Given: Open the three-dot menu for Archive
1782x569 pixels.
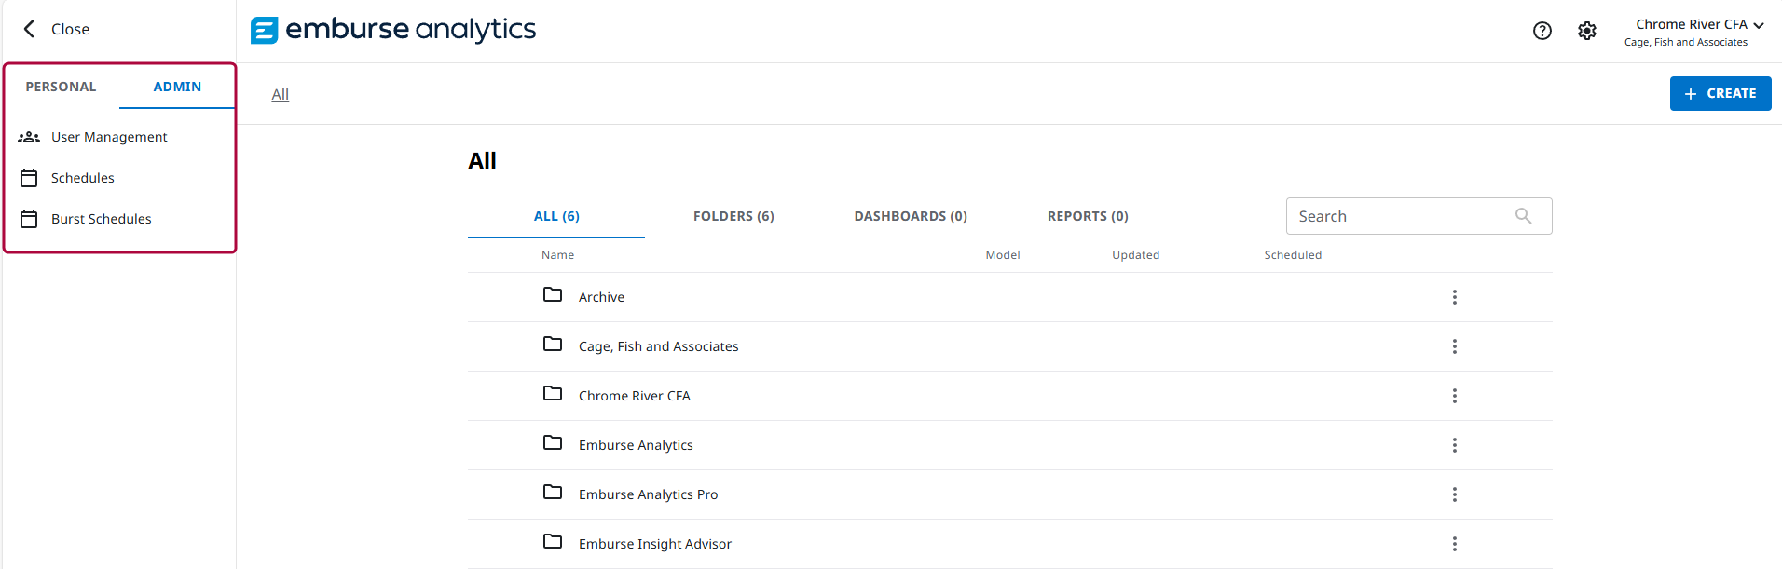Looking at the screenshot, I should 1454,297.
